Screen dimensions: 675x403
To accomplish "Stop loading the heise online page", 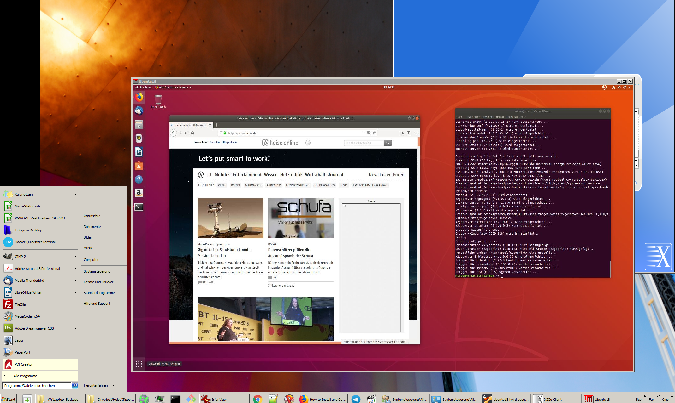I will coord(186,133).
